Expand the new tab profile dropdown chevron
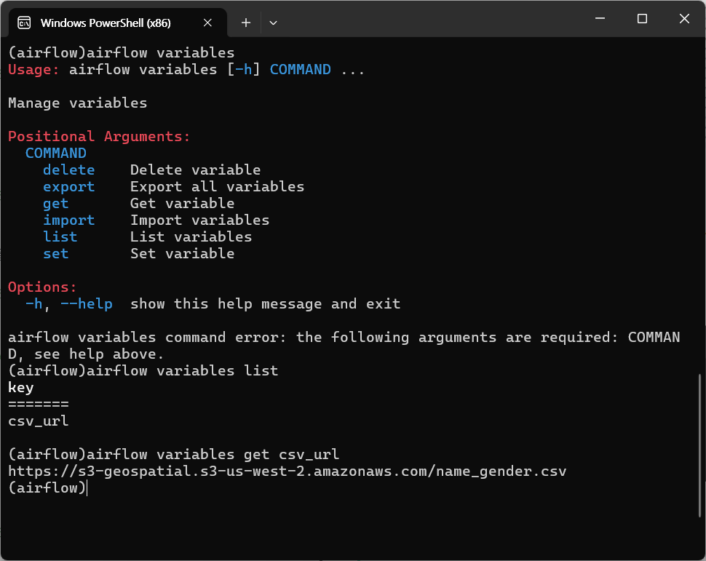 274,23
